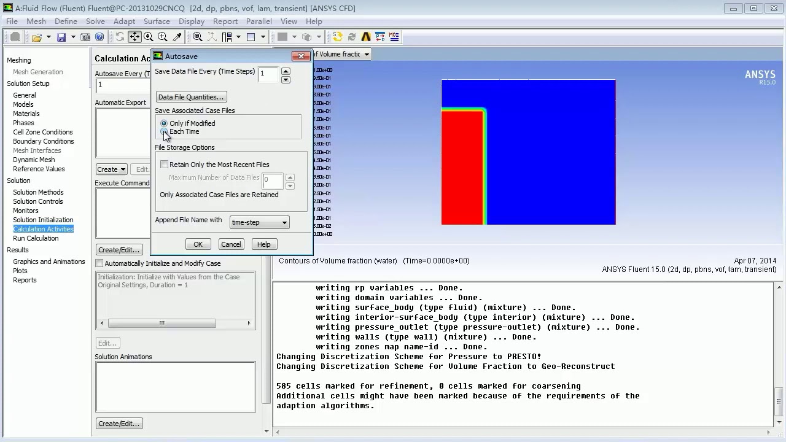Screen dimensions: 786x442
Task: Click the open file folder icon
Action: pos(36,37)
